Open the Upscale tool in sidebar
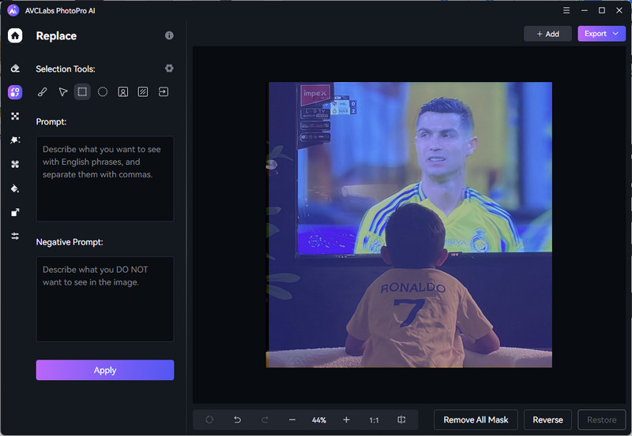 pos(15,212)
